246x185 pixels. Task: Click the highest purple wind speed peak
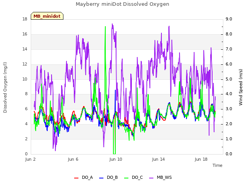112,24
